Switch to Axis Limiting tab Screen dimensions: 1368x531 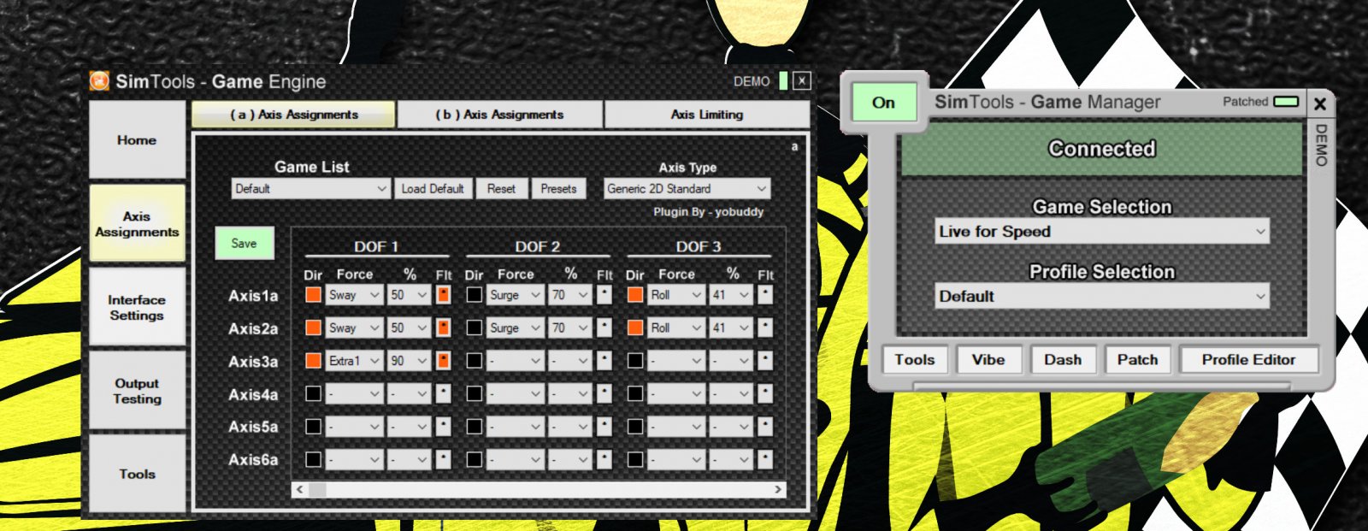click(x=707, y=115)
